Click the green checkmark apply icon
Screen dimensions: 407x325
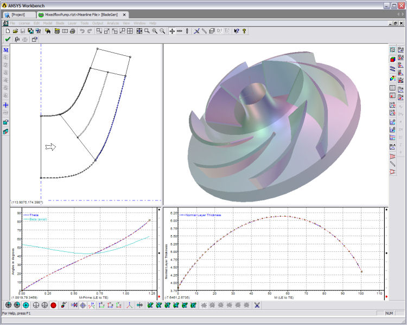click(8, 39)
